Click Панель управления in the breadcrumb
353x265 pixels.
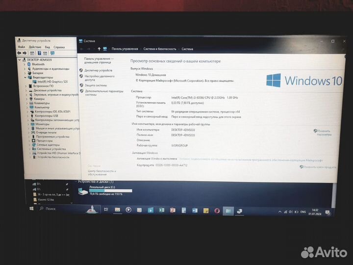125,49
